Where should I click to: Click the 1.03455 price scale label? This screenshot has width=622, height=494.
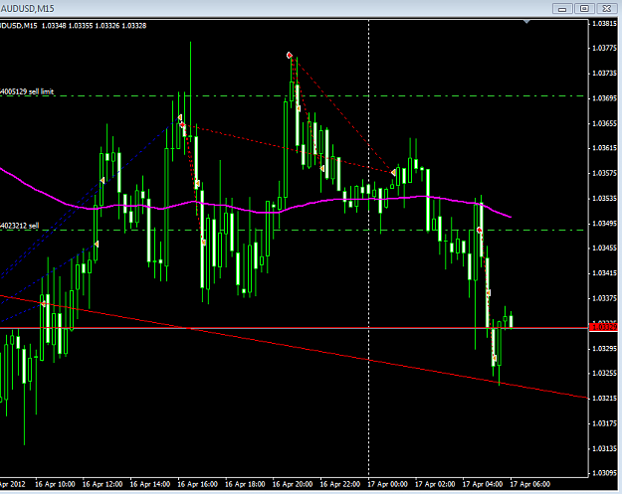coord(604,247)
